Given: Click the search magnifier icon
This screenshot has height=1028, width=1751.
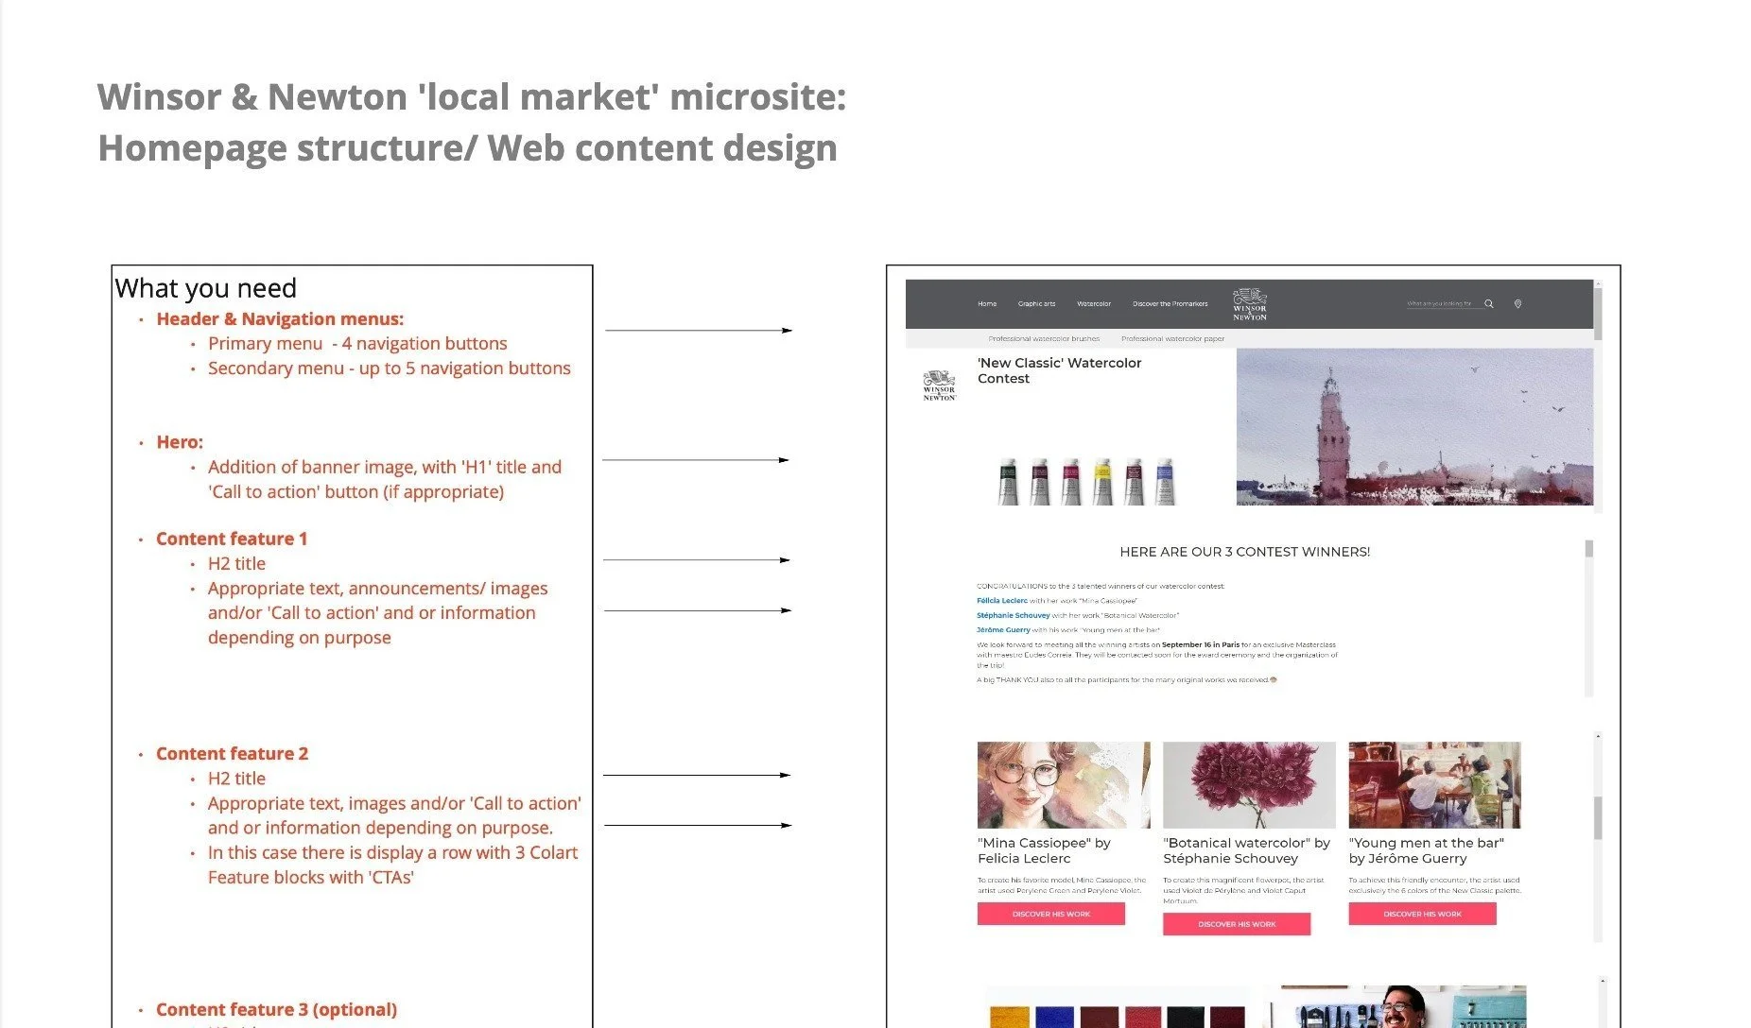Looking at the screenshot, I should (x=1489, y=303).
